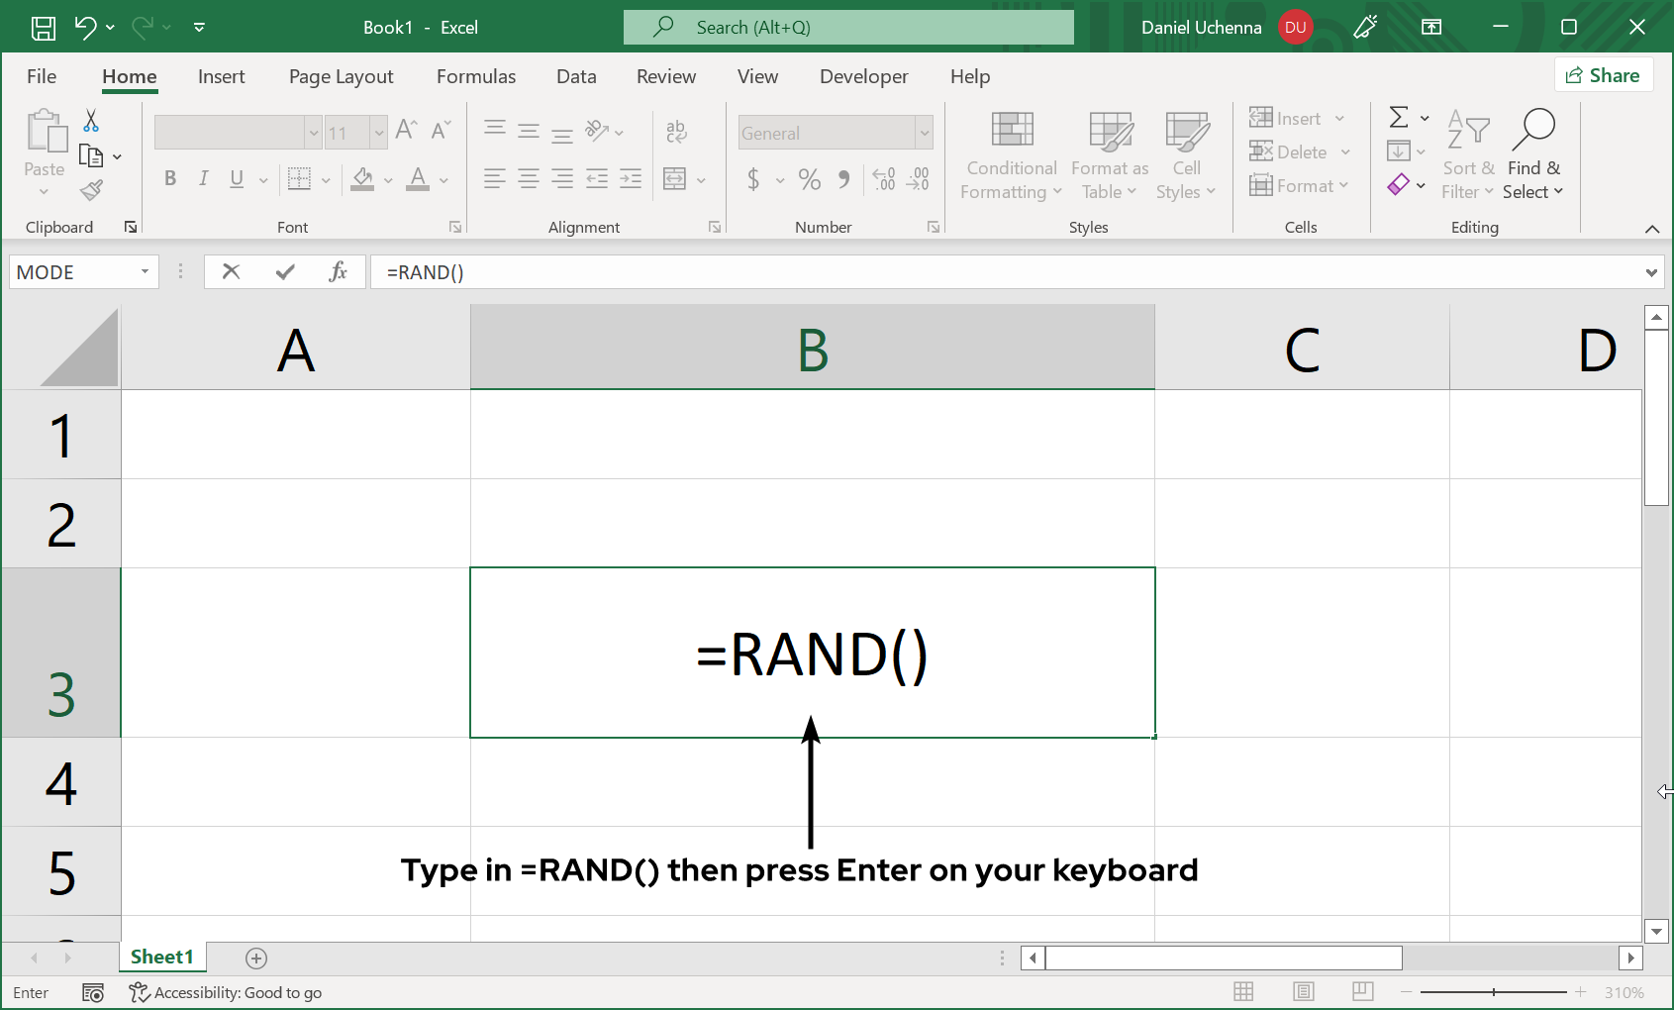This screenshot has height=1010, width=1674.
Task: Click the Share button
Action: tap(1604, 74)
